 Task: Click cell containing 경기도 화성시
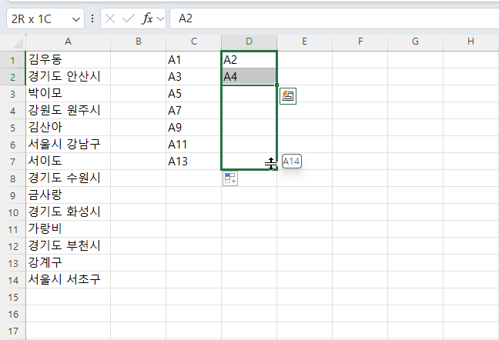(68, 212)
